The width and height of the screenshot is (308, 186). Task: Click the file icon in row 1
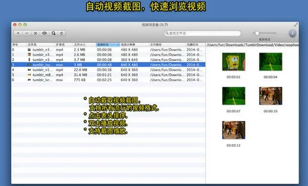click(x=29, y=55)
